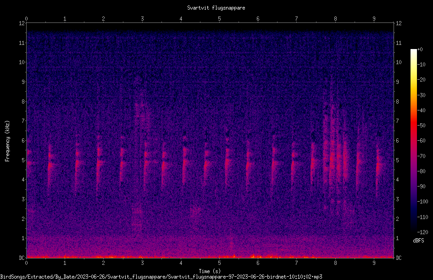Viewport: 433px width, 280px height.
Task: Click the "5" tick on the bottom time axis
Action: 220,263
